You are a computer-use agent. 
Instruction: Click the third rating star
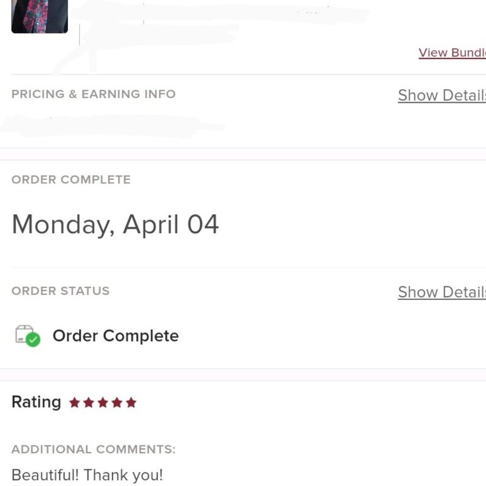pos(103,402)
